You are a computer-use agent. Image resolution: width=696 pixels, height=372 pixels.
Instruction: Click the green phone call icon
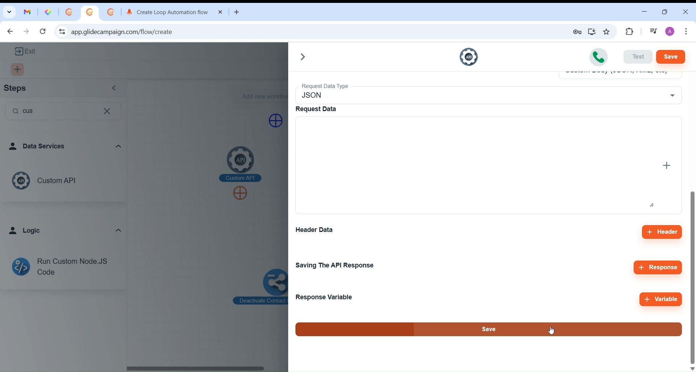(x=599, y=57)
